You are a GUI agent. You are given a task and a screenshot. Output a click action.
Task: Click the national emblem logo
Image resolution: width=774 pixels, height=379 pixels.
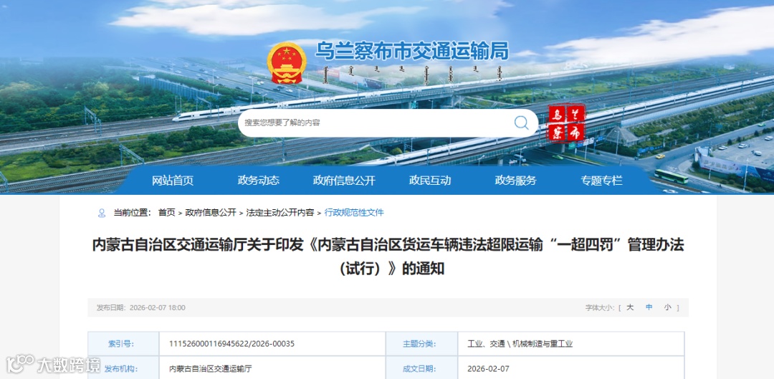pyautogui.click(x=287, y=63)
